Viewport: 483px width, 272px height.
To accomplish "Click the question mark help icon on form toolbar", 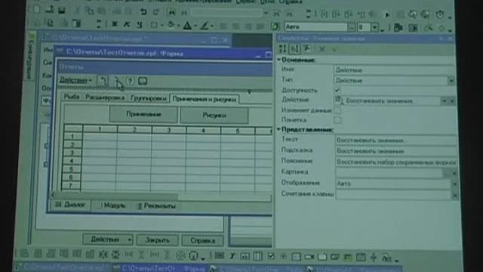I will pos(130,81).
